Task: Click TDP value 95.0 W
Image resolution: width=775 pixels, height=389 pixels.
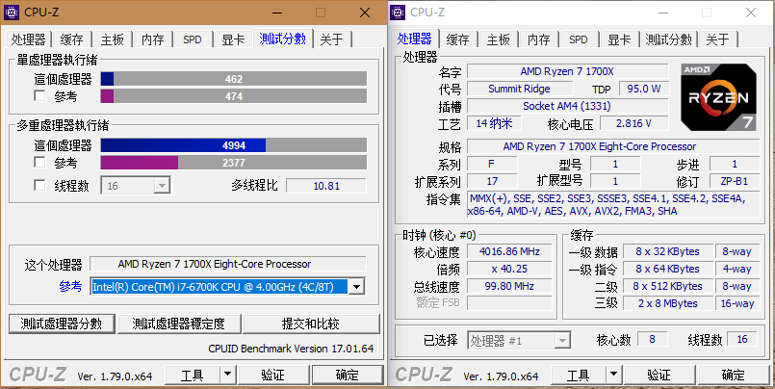Action: (644, 89)
